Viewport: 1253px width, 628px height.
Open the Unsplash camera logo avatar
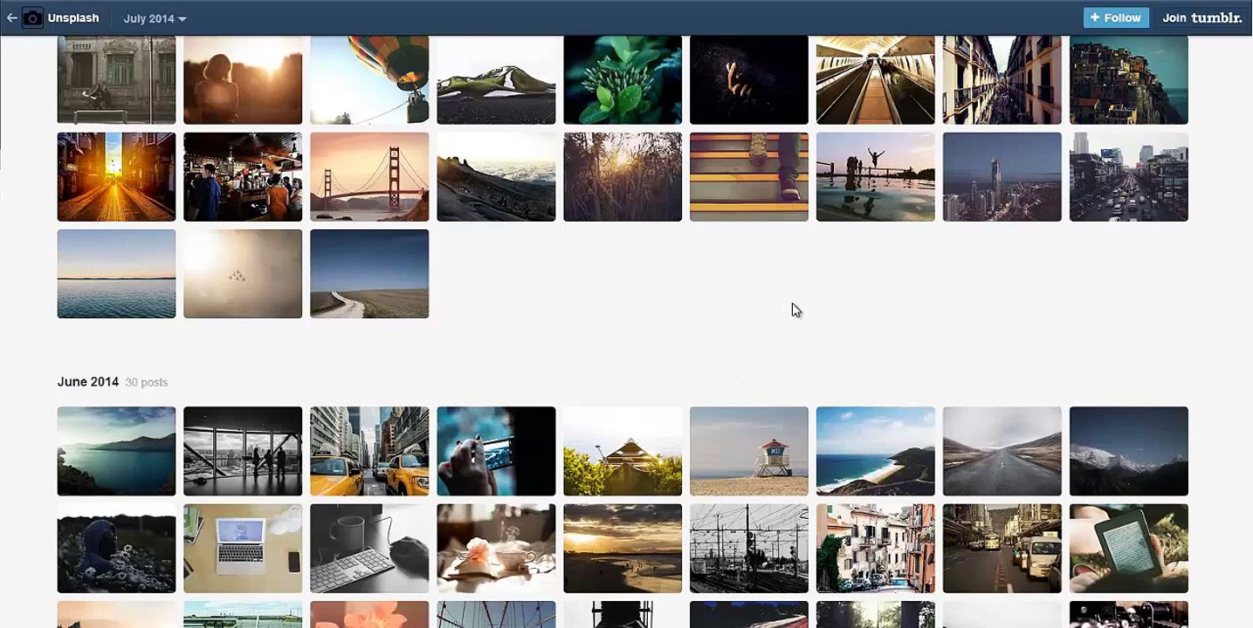pyautogui.click(x=32, y=17)
